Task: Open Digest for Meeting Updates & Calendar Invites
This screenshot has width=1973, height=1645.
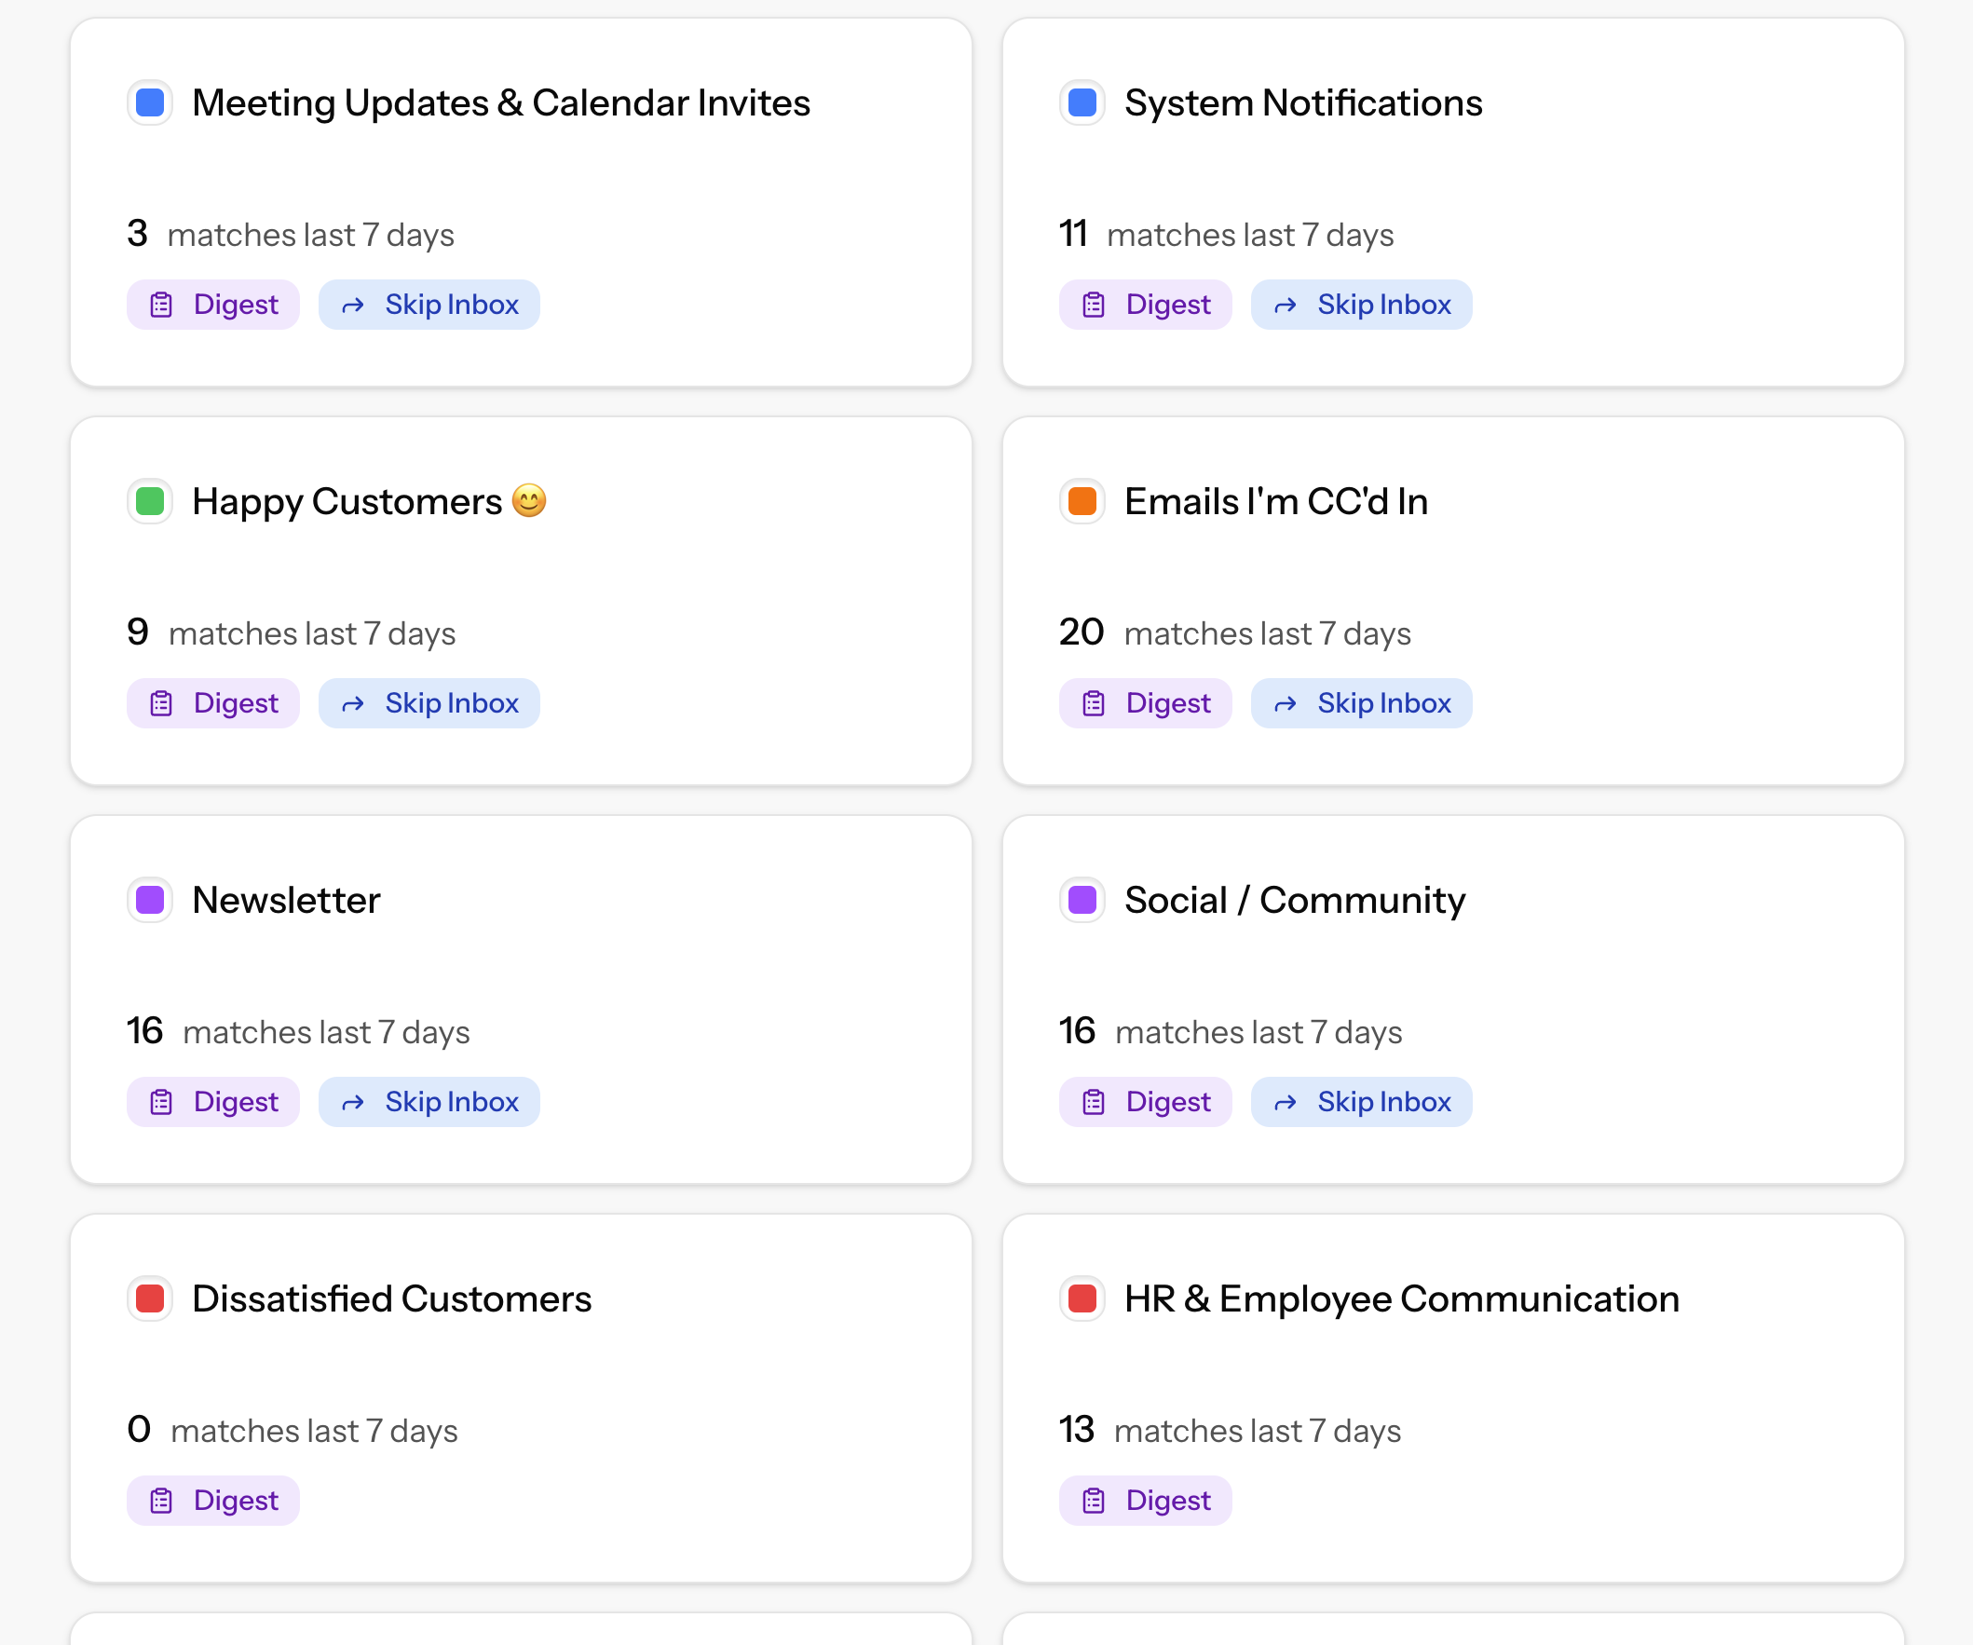Action: [212, 305]
